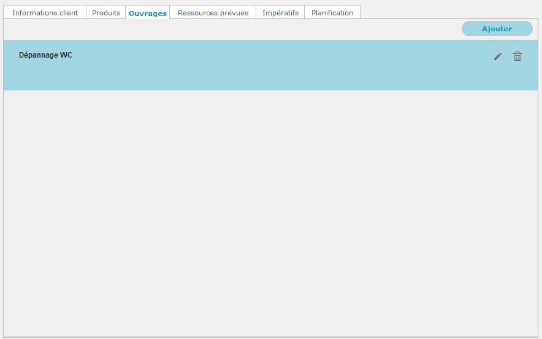
Task: Select the Ouvrages tab
Action: click(x=148, y=13)
